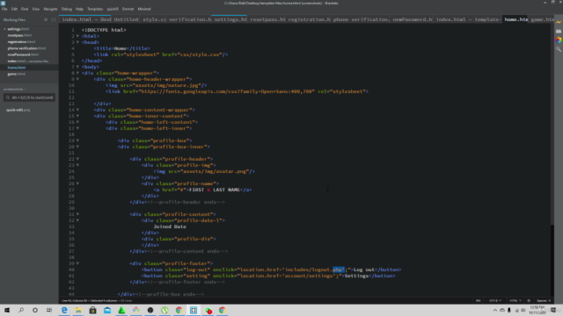Click the colorful wheel icon in right toolbar
563x316 pixels.
pos(559,40)
